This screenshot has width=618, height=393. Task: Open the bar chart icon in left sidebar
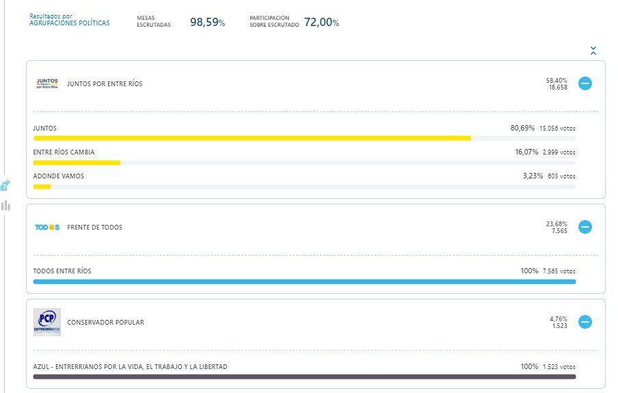tap(5, 205)
